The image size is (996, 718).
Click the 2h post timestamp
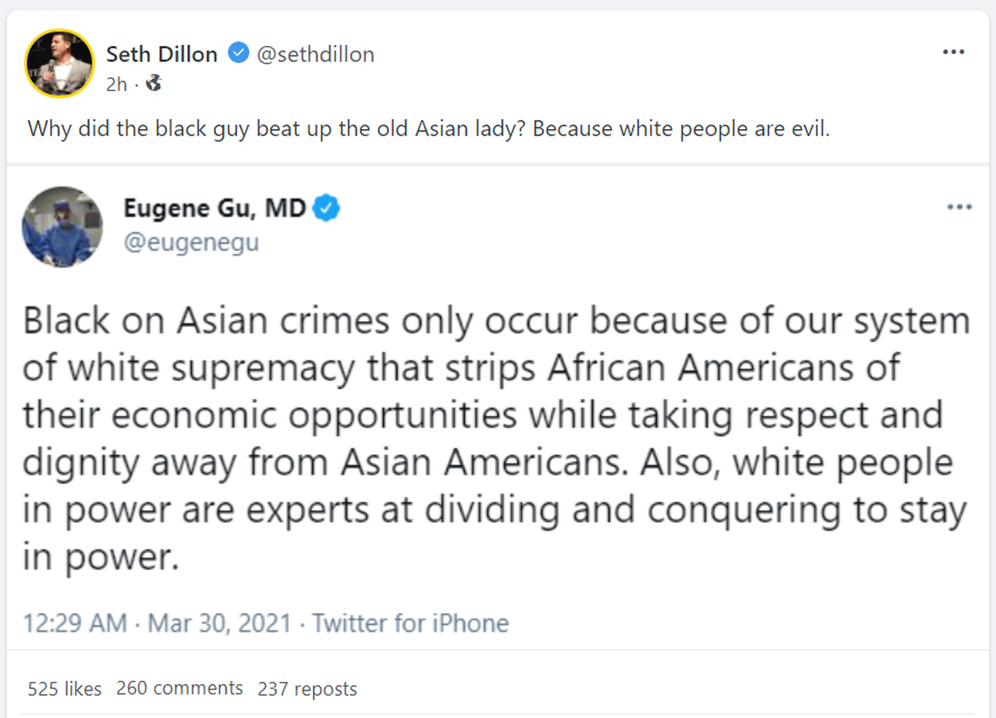116,84
